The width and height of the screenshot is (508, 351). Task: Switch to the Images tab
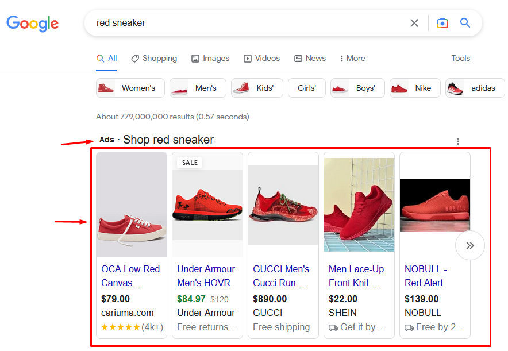210,58
